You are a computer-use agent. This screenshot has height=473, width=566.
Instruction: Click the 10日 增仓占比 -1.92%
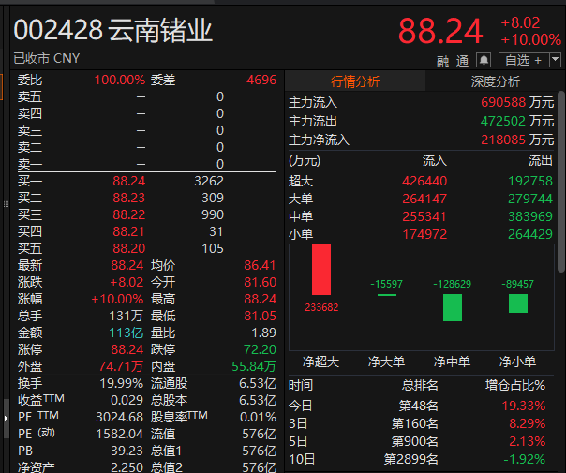(x=524, y=459)
